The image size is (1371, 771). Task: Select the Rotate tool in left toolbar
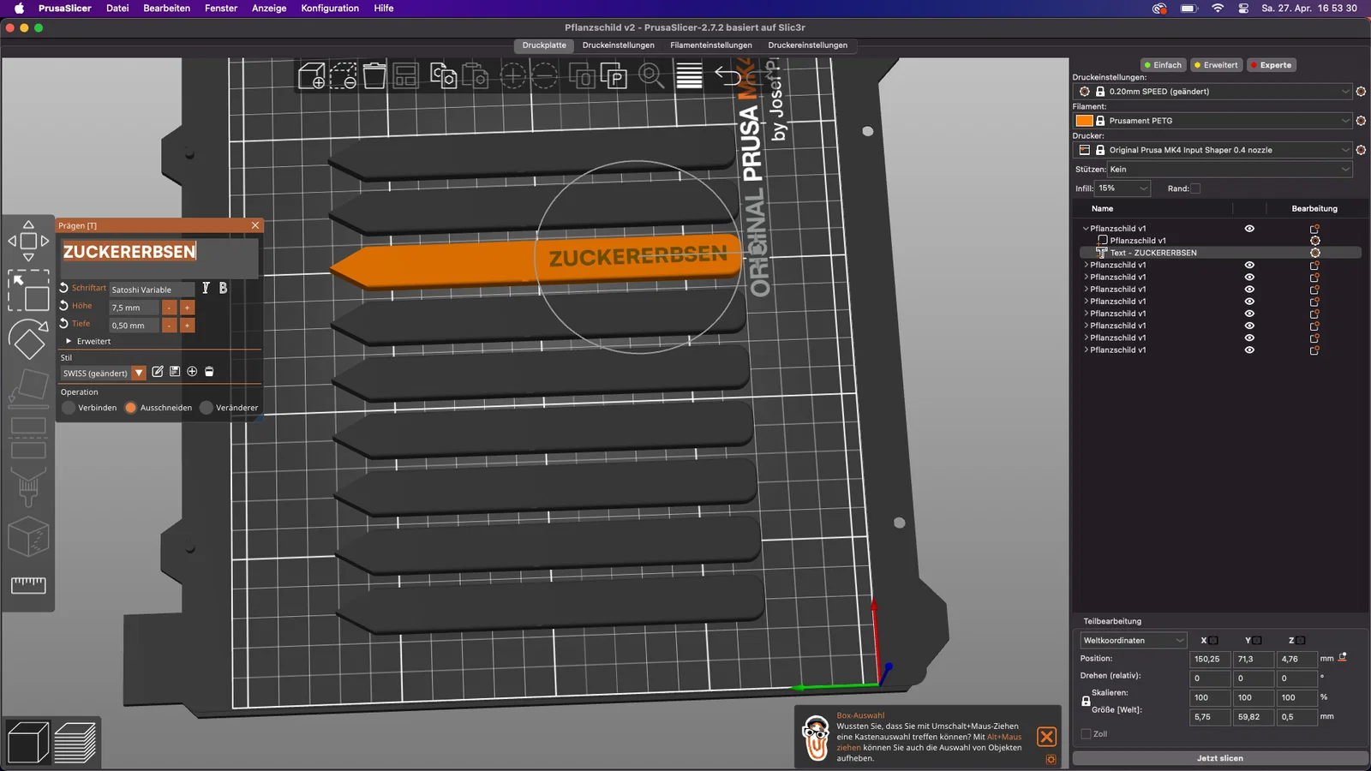pyautogui.click(x=28, y=339)
